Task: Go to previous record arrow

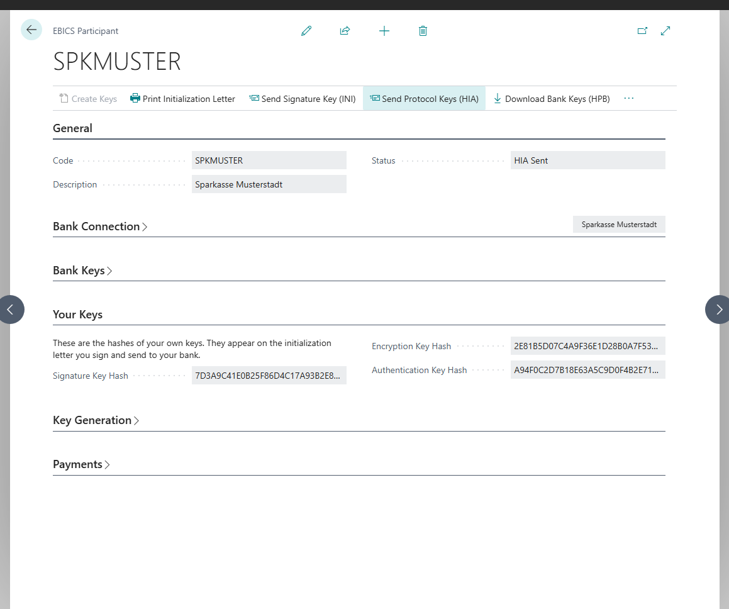Action: [10, 310]
